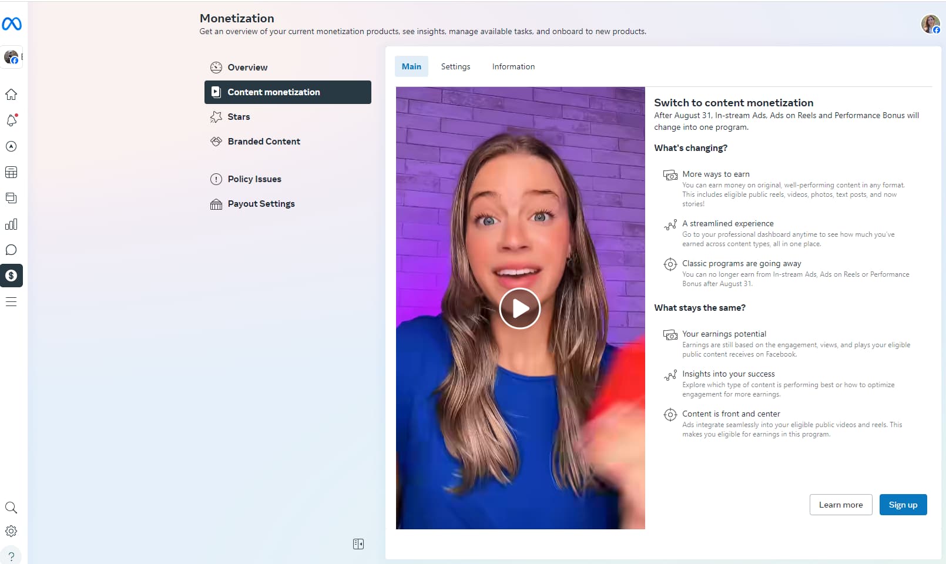946x564 pixels.
Task: Click the Monetization page title
Action: coord(237,18)
